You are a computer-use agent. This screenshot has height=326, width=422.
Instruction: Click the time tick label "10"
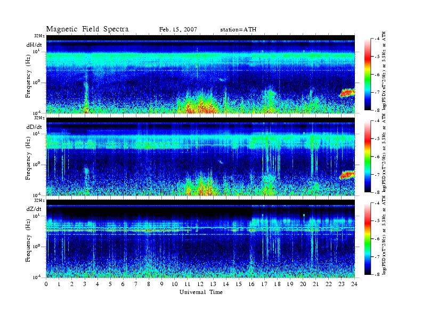(x=175, y=284)
